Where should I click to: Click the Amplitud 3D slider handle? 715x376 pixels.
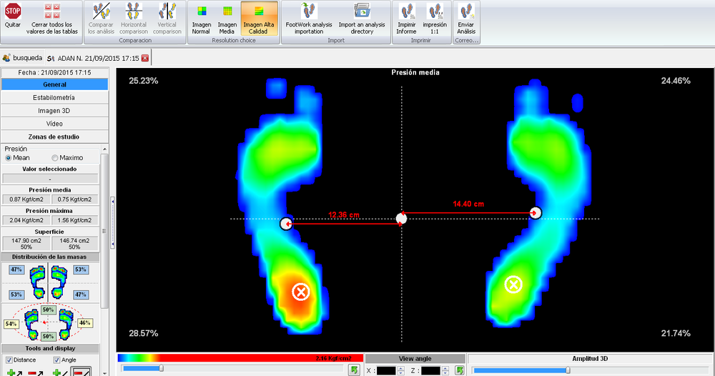pyautogui.click(x=568, y=370)
